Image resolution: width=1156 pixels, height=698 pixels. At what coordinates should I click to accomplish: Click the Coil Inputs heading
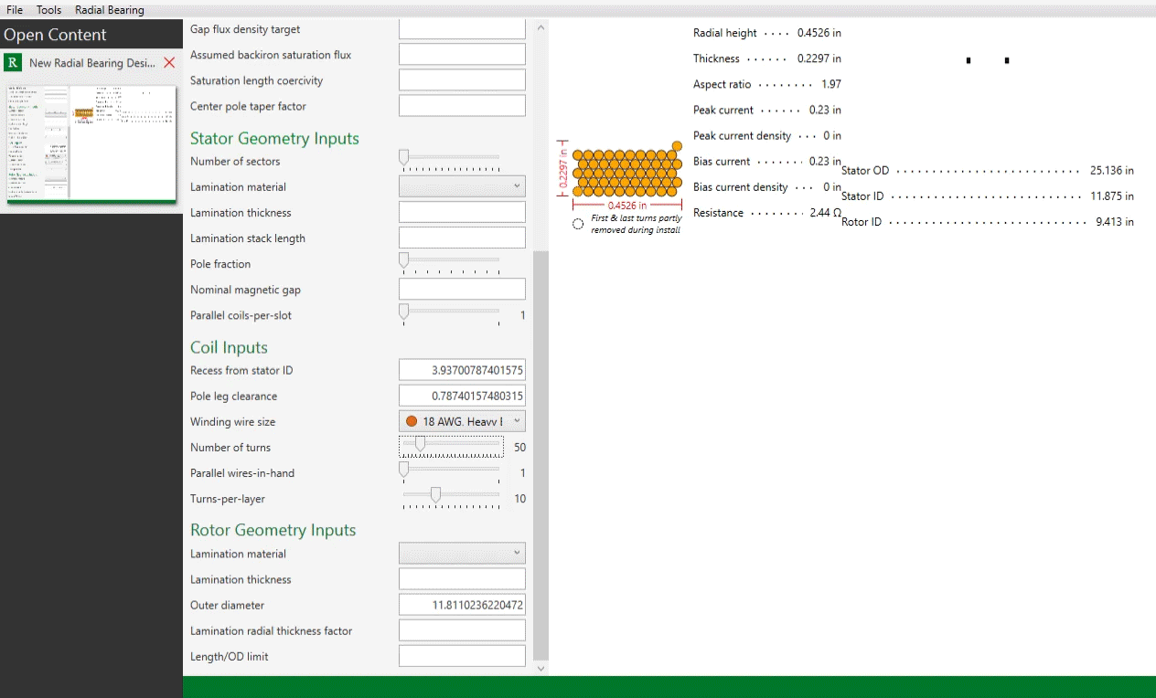pyautogui.click(x=229, y=347)
